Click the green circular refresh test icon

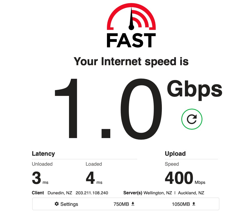[x=192, y=119]
